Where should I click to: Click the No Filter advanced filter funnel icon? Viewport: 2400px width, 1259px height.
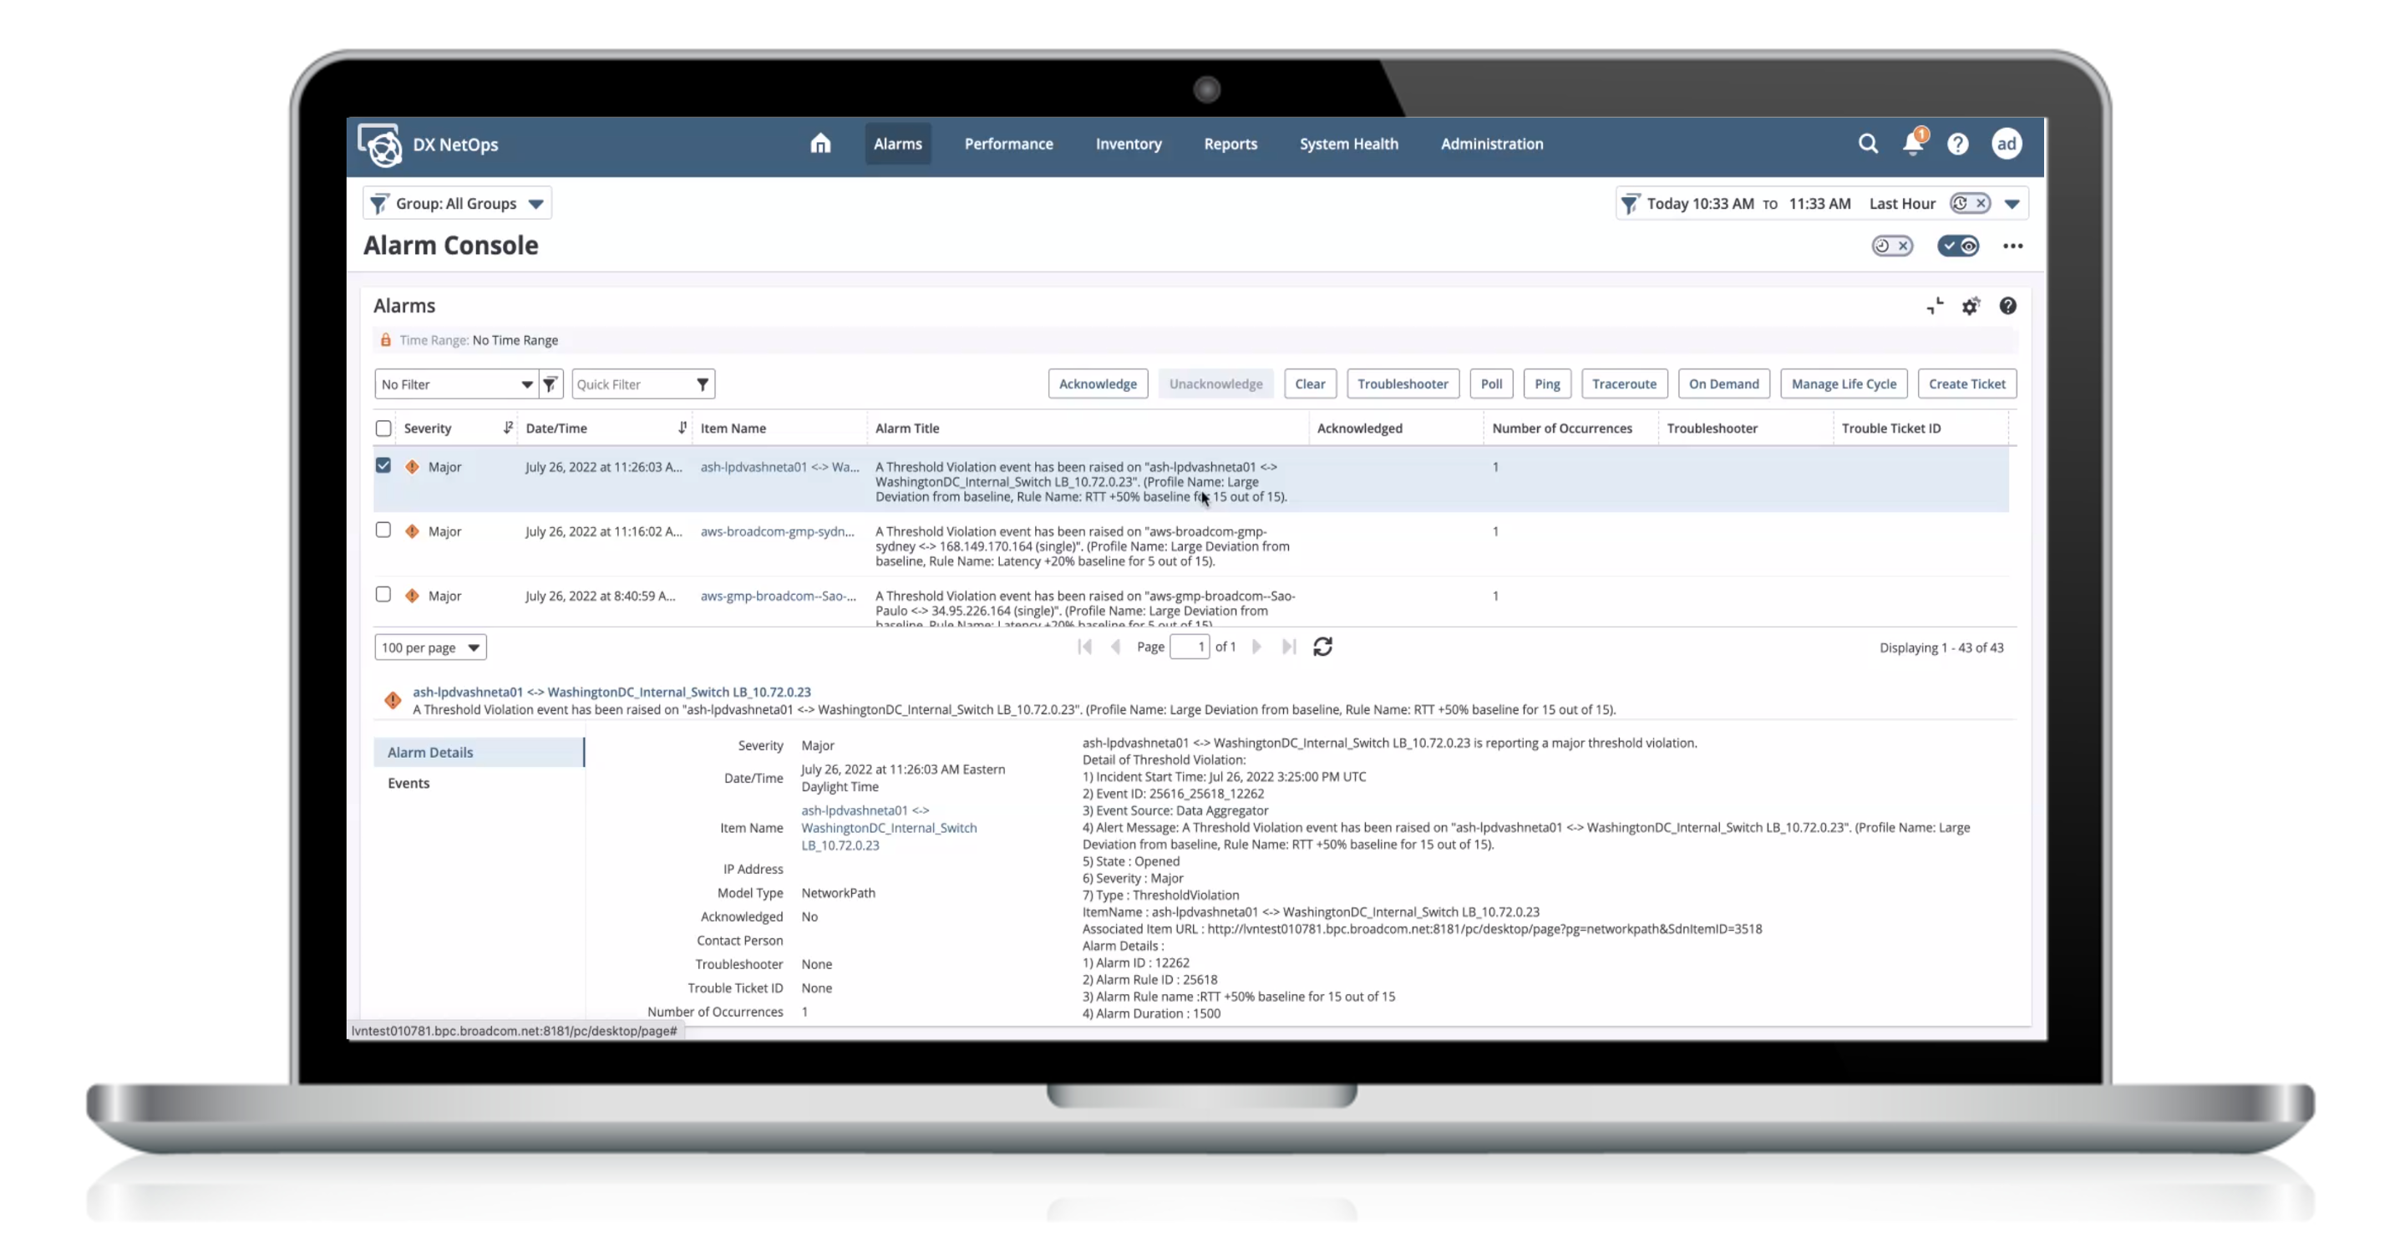551,384
